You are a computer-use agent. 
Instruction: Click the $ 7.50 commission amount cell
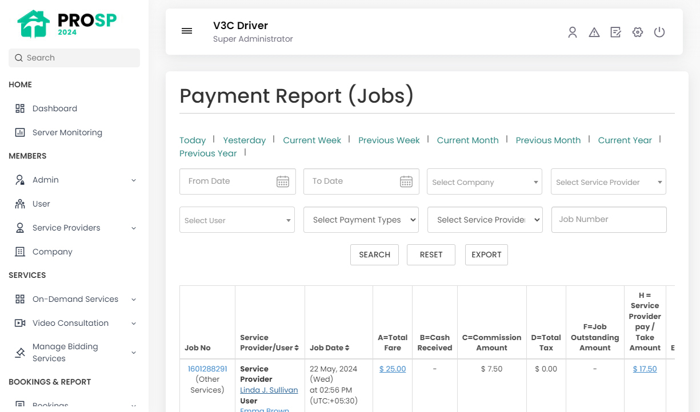coord(492,369)
